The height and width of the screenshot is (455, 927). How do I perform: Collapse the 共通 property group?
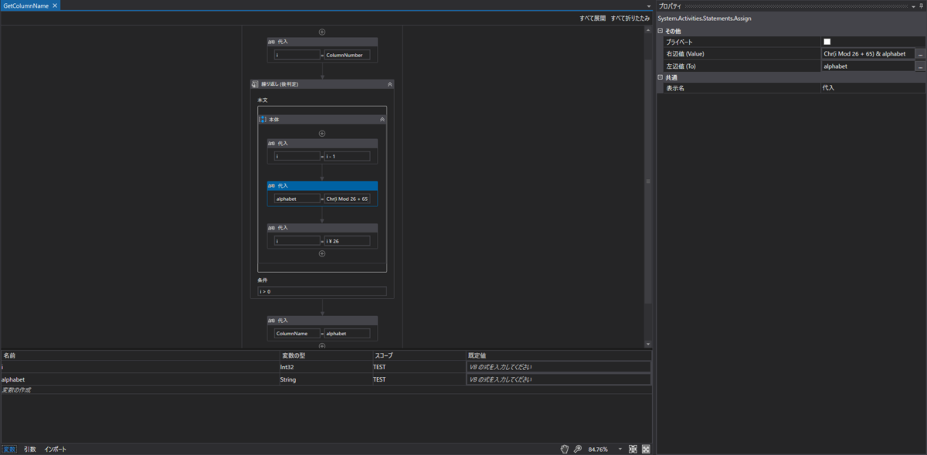click(x=660, y=77)
